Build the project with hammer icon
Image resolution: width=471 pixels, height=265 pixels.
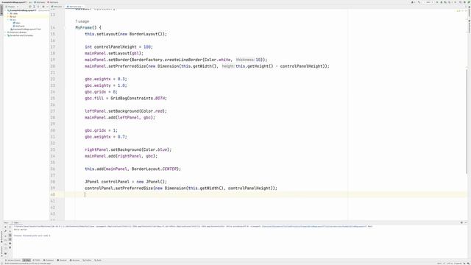click(419, 2)
